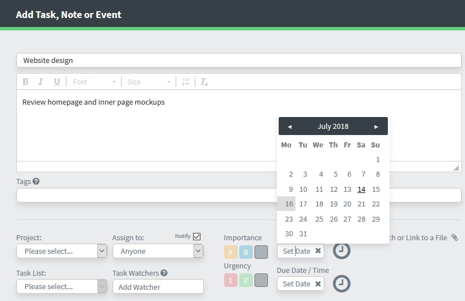
Task: Select July 3 in the calendar
Action: [x=305, y=174]
